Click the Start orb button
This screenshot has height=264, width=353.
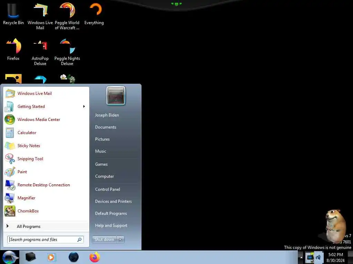[9, 257]
